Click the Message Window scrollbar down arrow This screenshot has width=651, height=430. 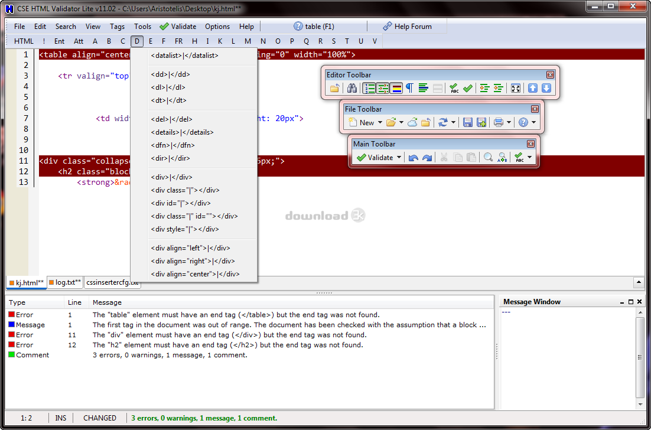tap(640, 404)
